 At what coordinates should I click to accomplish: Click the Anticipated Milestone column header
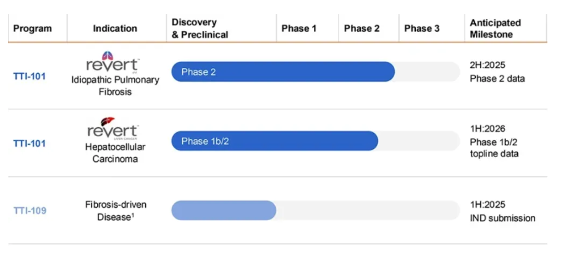[x=495, y=28]
